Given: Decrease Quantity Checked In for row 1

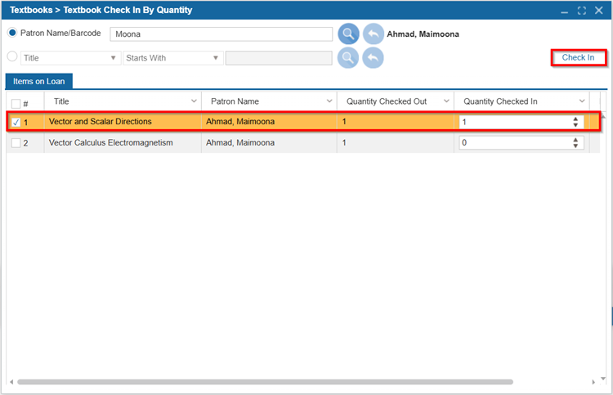Looking at the screenshot, I should click(x=575, y=125).
